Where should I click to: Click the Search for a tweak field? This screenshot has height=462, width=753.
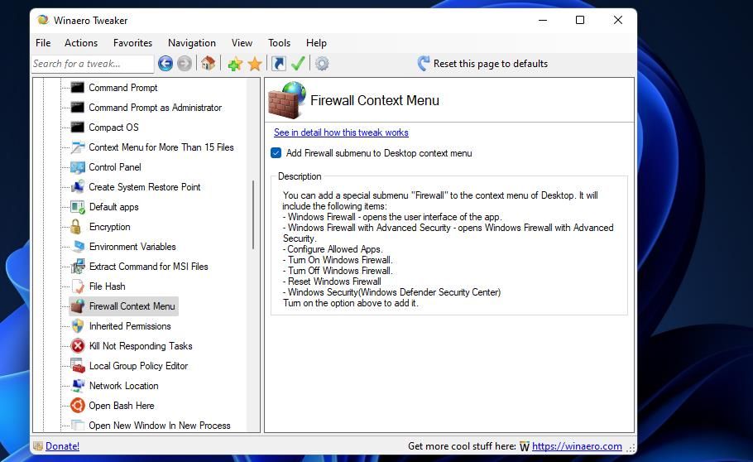click(91, 64)
